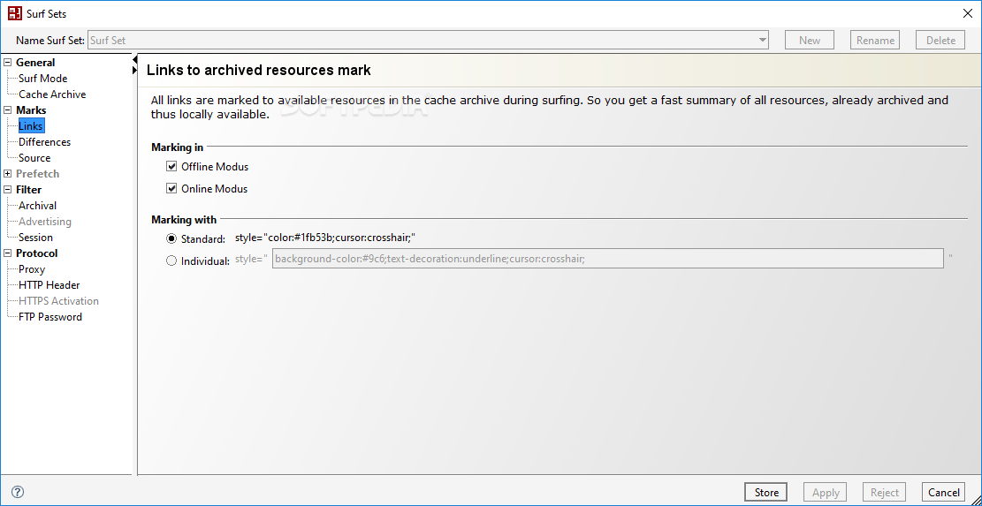
Task: Open the Archival filter page
Action: 37,206
